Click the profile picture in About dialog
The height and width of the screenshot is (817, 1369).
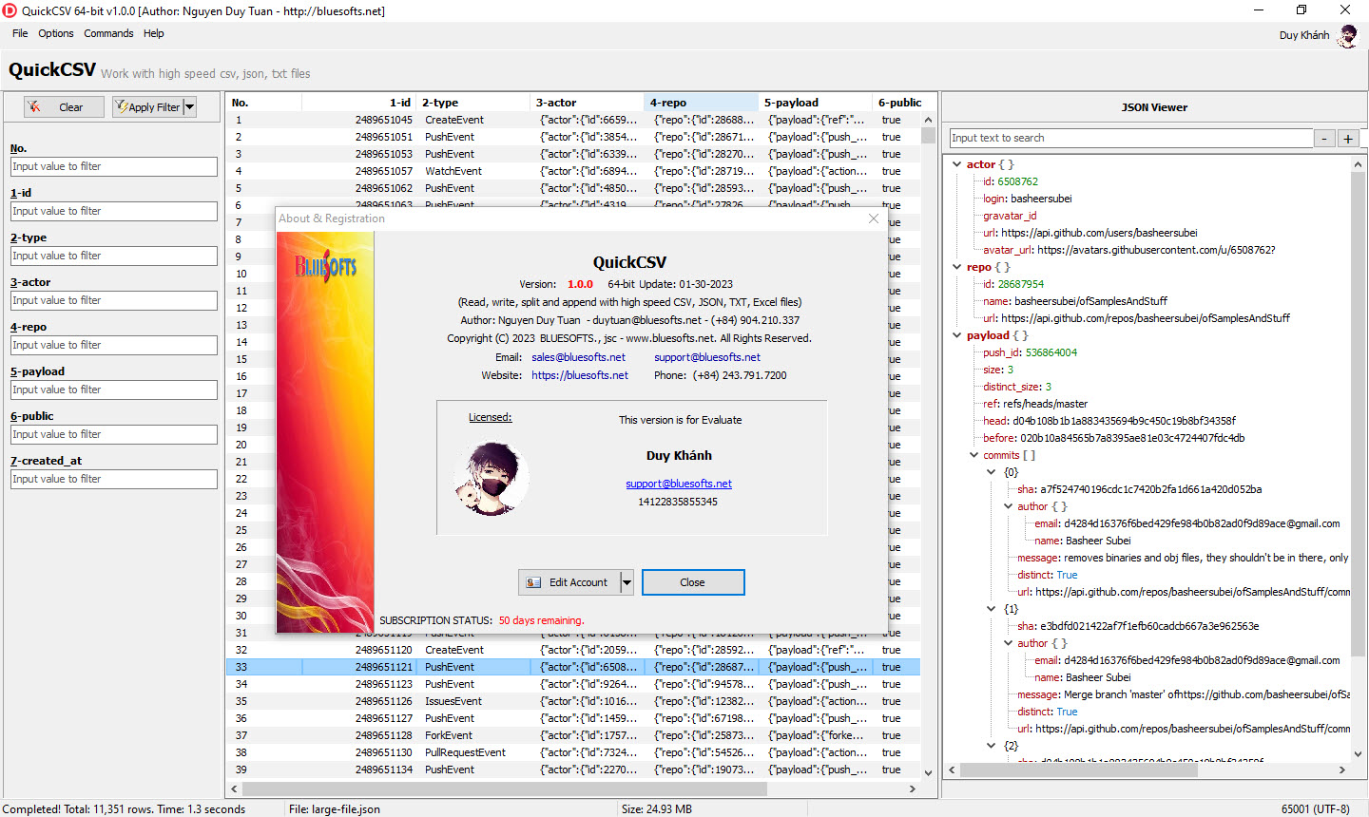(491, 478)
